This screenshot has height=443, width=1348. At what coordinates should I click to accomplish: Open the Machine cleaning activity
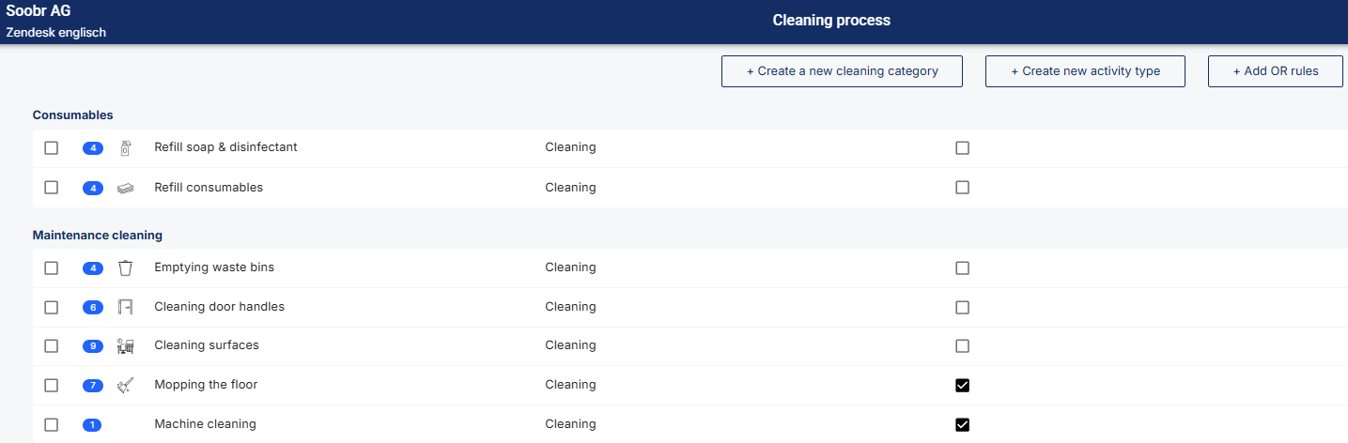pos(205,424)
